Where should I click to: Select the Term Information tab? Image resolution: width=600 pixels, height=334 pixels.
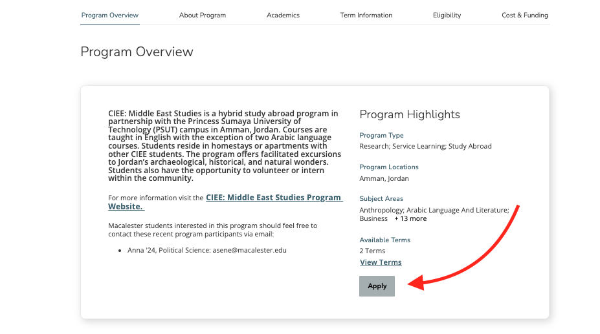366,15
